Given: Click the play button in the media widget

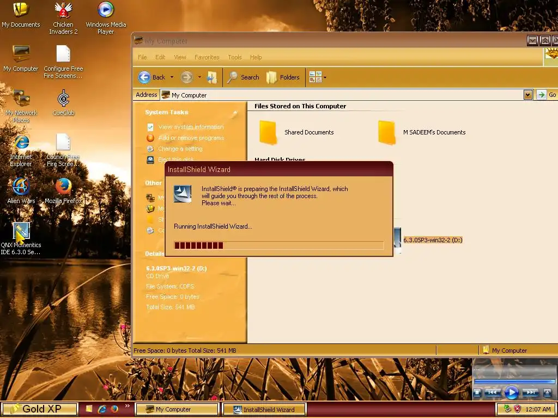Looking at the screenshot, I should [x=511, y=393].
